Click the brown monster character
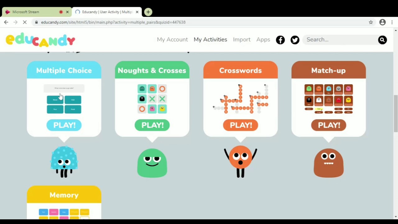This screenshot has width=398, height=224. [329, 163]
